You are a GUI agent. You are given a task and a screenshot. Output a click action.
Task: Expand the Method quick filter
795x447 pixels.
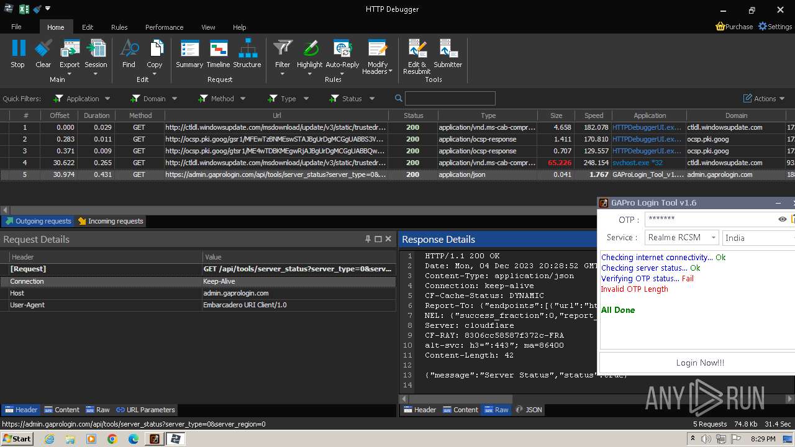pyautogui.click(x=243, y=99)
